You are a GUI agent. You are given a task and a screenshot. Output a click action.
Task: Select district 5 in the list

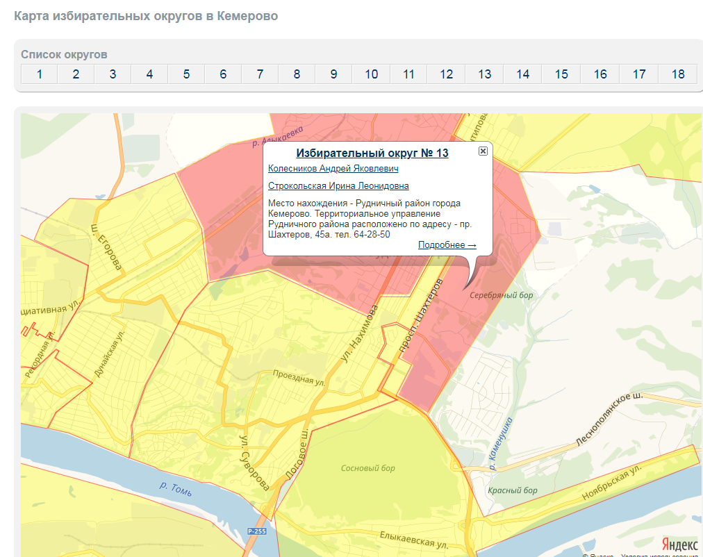tap(186, 74)
